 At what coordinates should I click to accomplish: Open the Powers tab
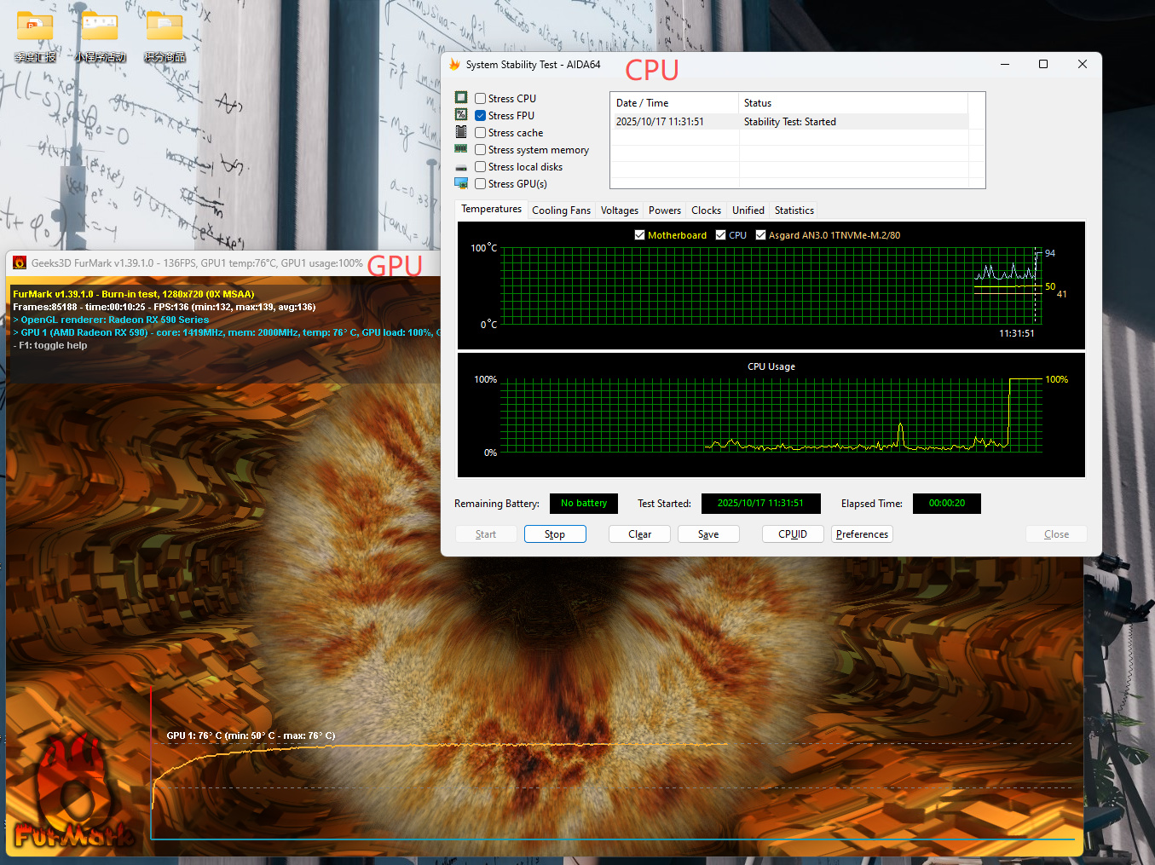click(665, 210)
